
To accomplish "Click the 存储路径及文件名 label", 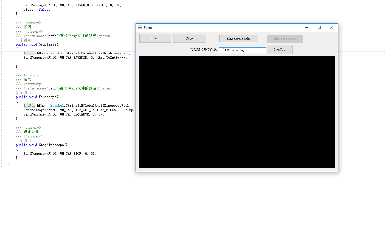I will click(x=203, y=50).
